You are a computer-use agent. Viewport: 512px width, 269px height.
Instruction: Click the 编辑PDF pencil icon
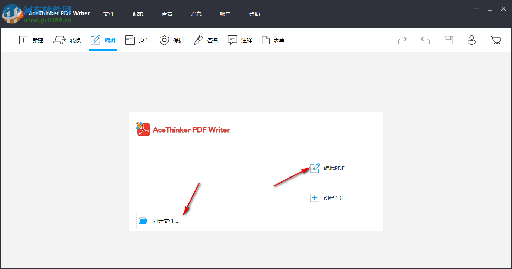pos(315,168)
